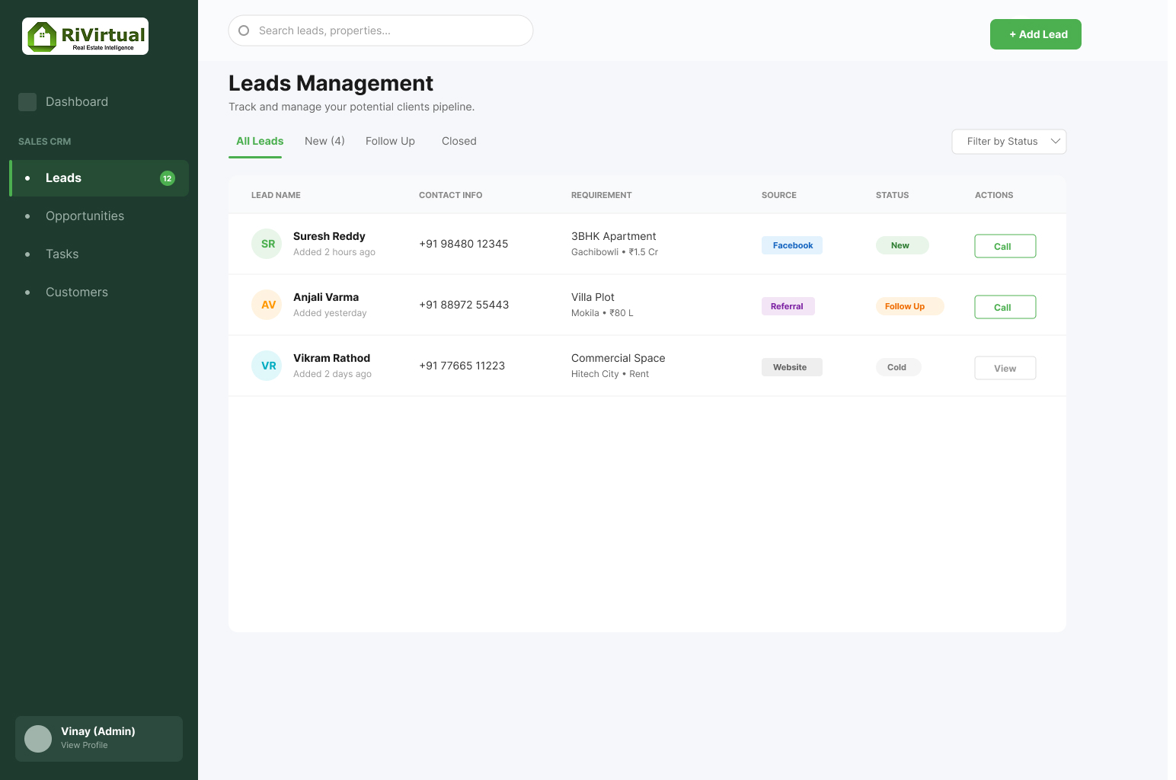Click the search magnifier icon
The height and width of the screenshot is (780, 1176).
click(x=244, y=30)
